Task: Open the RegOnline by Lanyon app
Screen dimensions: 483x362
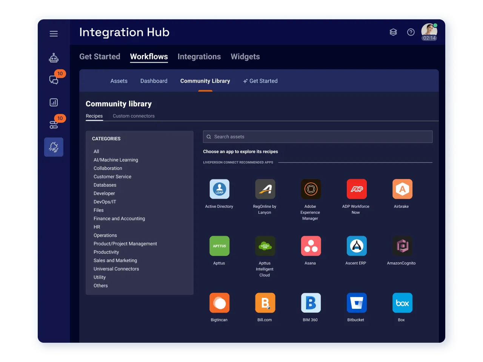Action: click(x=265, y=189)
